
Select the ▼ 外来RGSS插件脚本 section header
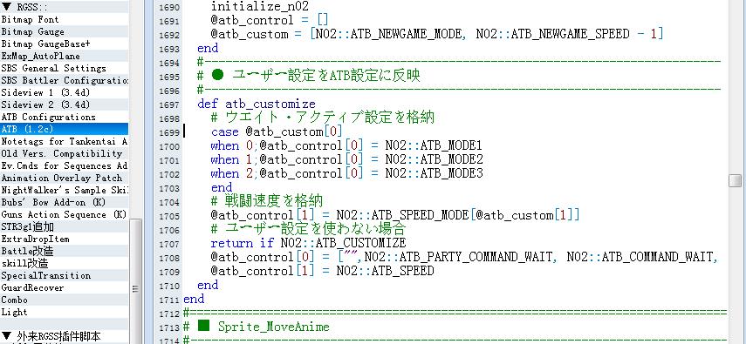65,336
